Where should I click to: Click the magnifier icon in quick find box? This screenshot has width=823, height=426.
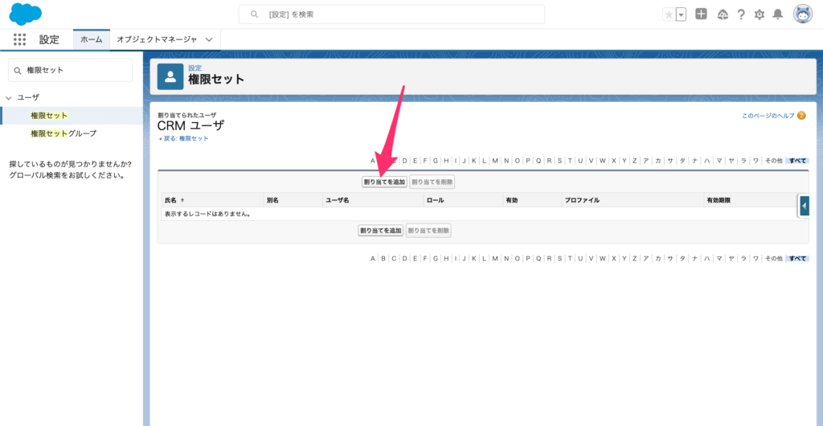18,70
